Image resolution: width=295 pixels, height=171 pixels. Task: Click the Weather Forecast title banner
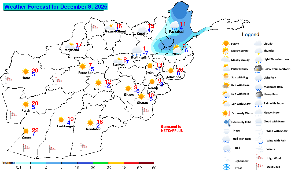(x=55, y=7)
